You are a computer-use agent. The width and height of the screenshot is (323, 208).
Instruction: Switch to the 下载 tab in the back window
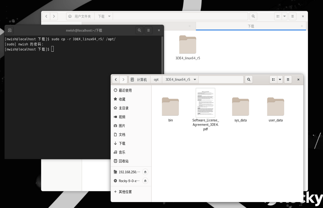251,26
